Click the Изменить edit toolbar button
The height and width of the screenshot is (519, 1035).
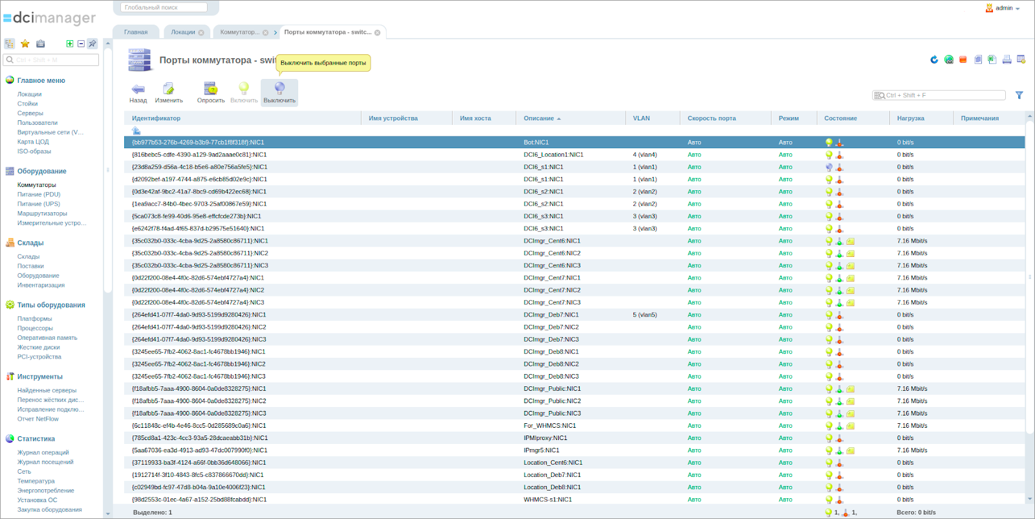click(x=169, y=93)
